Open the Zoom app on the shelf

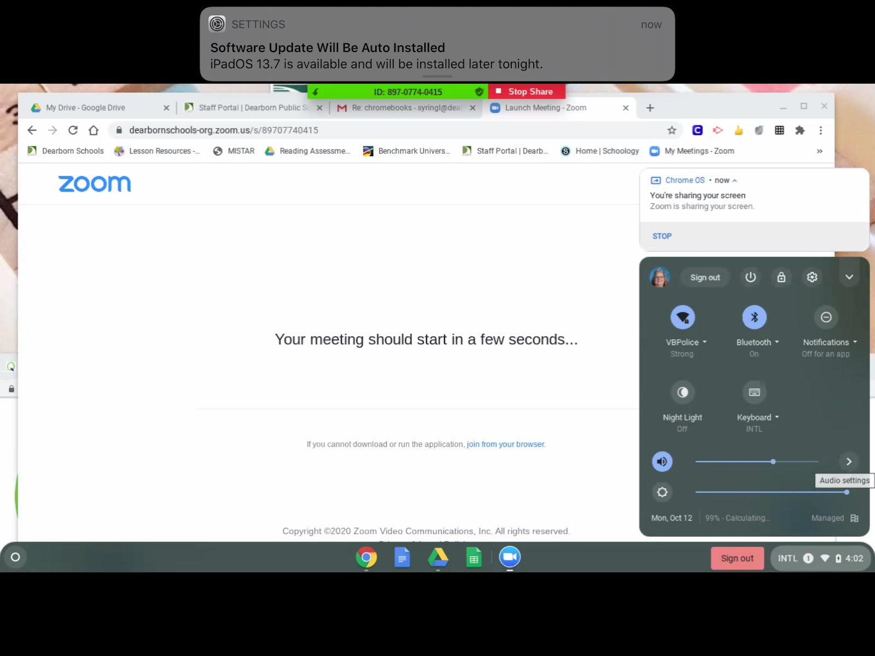click(510, 557)
